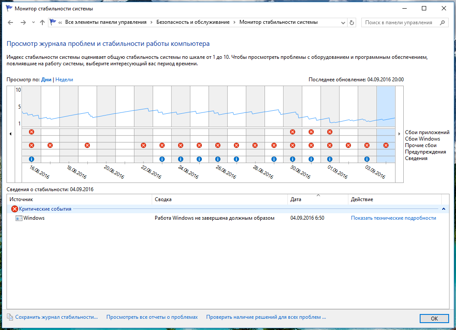Click the application failure icon on 16.08.2016
The height and width of the screenshot is (330, 456).
point(31,132)
